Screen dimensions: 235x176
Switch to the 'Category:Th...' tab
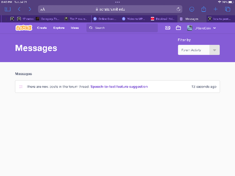[47, 19]
